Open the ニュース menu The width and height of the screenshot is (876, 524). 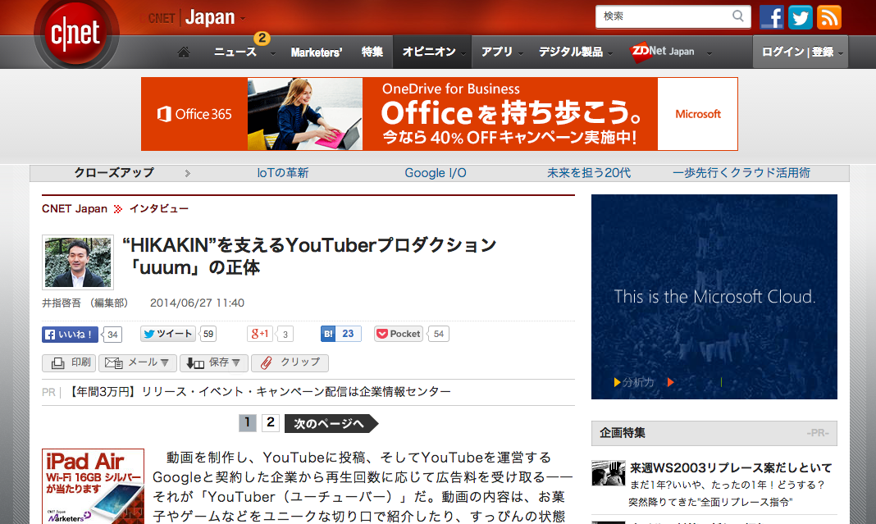point(235,52)
